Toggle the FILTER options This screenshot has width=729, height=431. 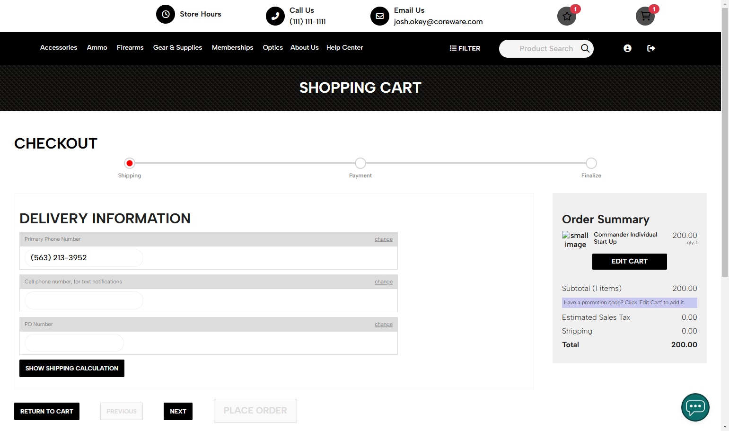pyautogui.click(x=465, y=48)
